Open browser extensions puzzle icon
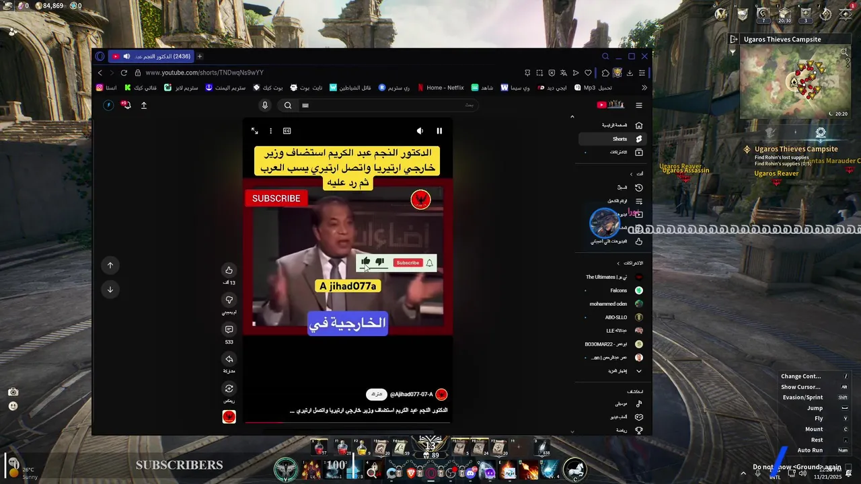The width and height of the screenshot is (861, 484). [605, 73]
